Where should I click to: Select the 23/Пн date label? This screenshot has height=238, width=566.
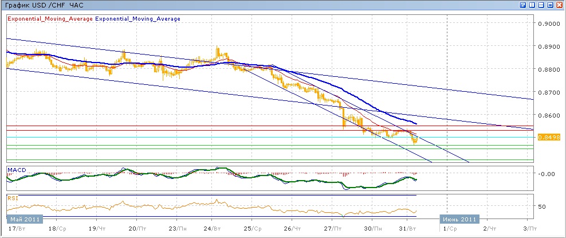click(x=177, y=229)
